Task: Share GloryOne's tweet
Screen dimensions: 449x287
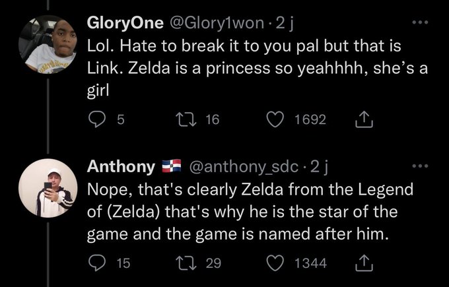Action: (363, 120)
